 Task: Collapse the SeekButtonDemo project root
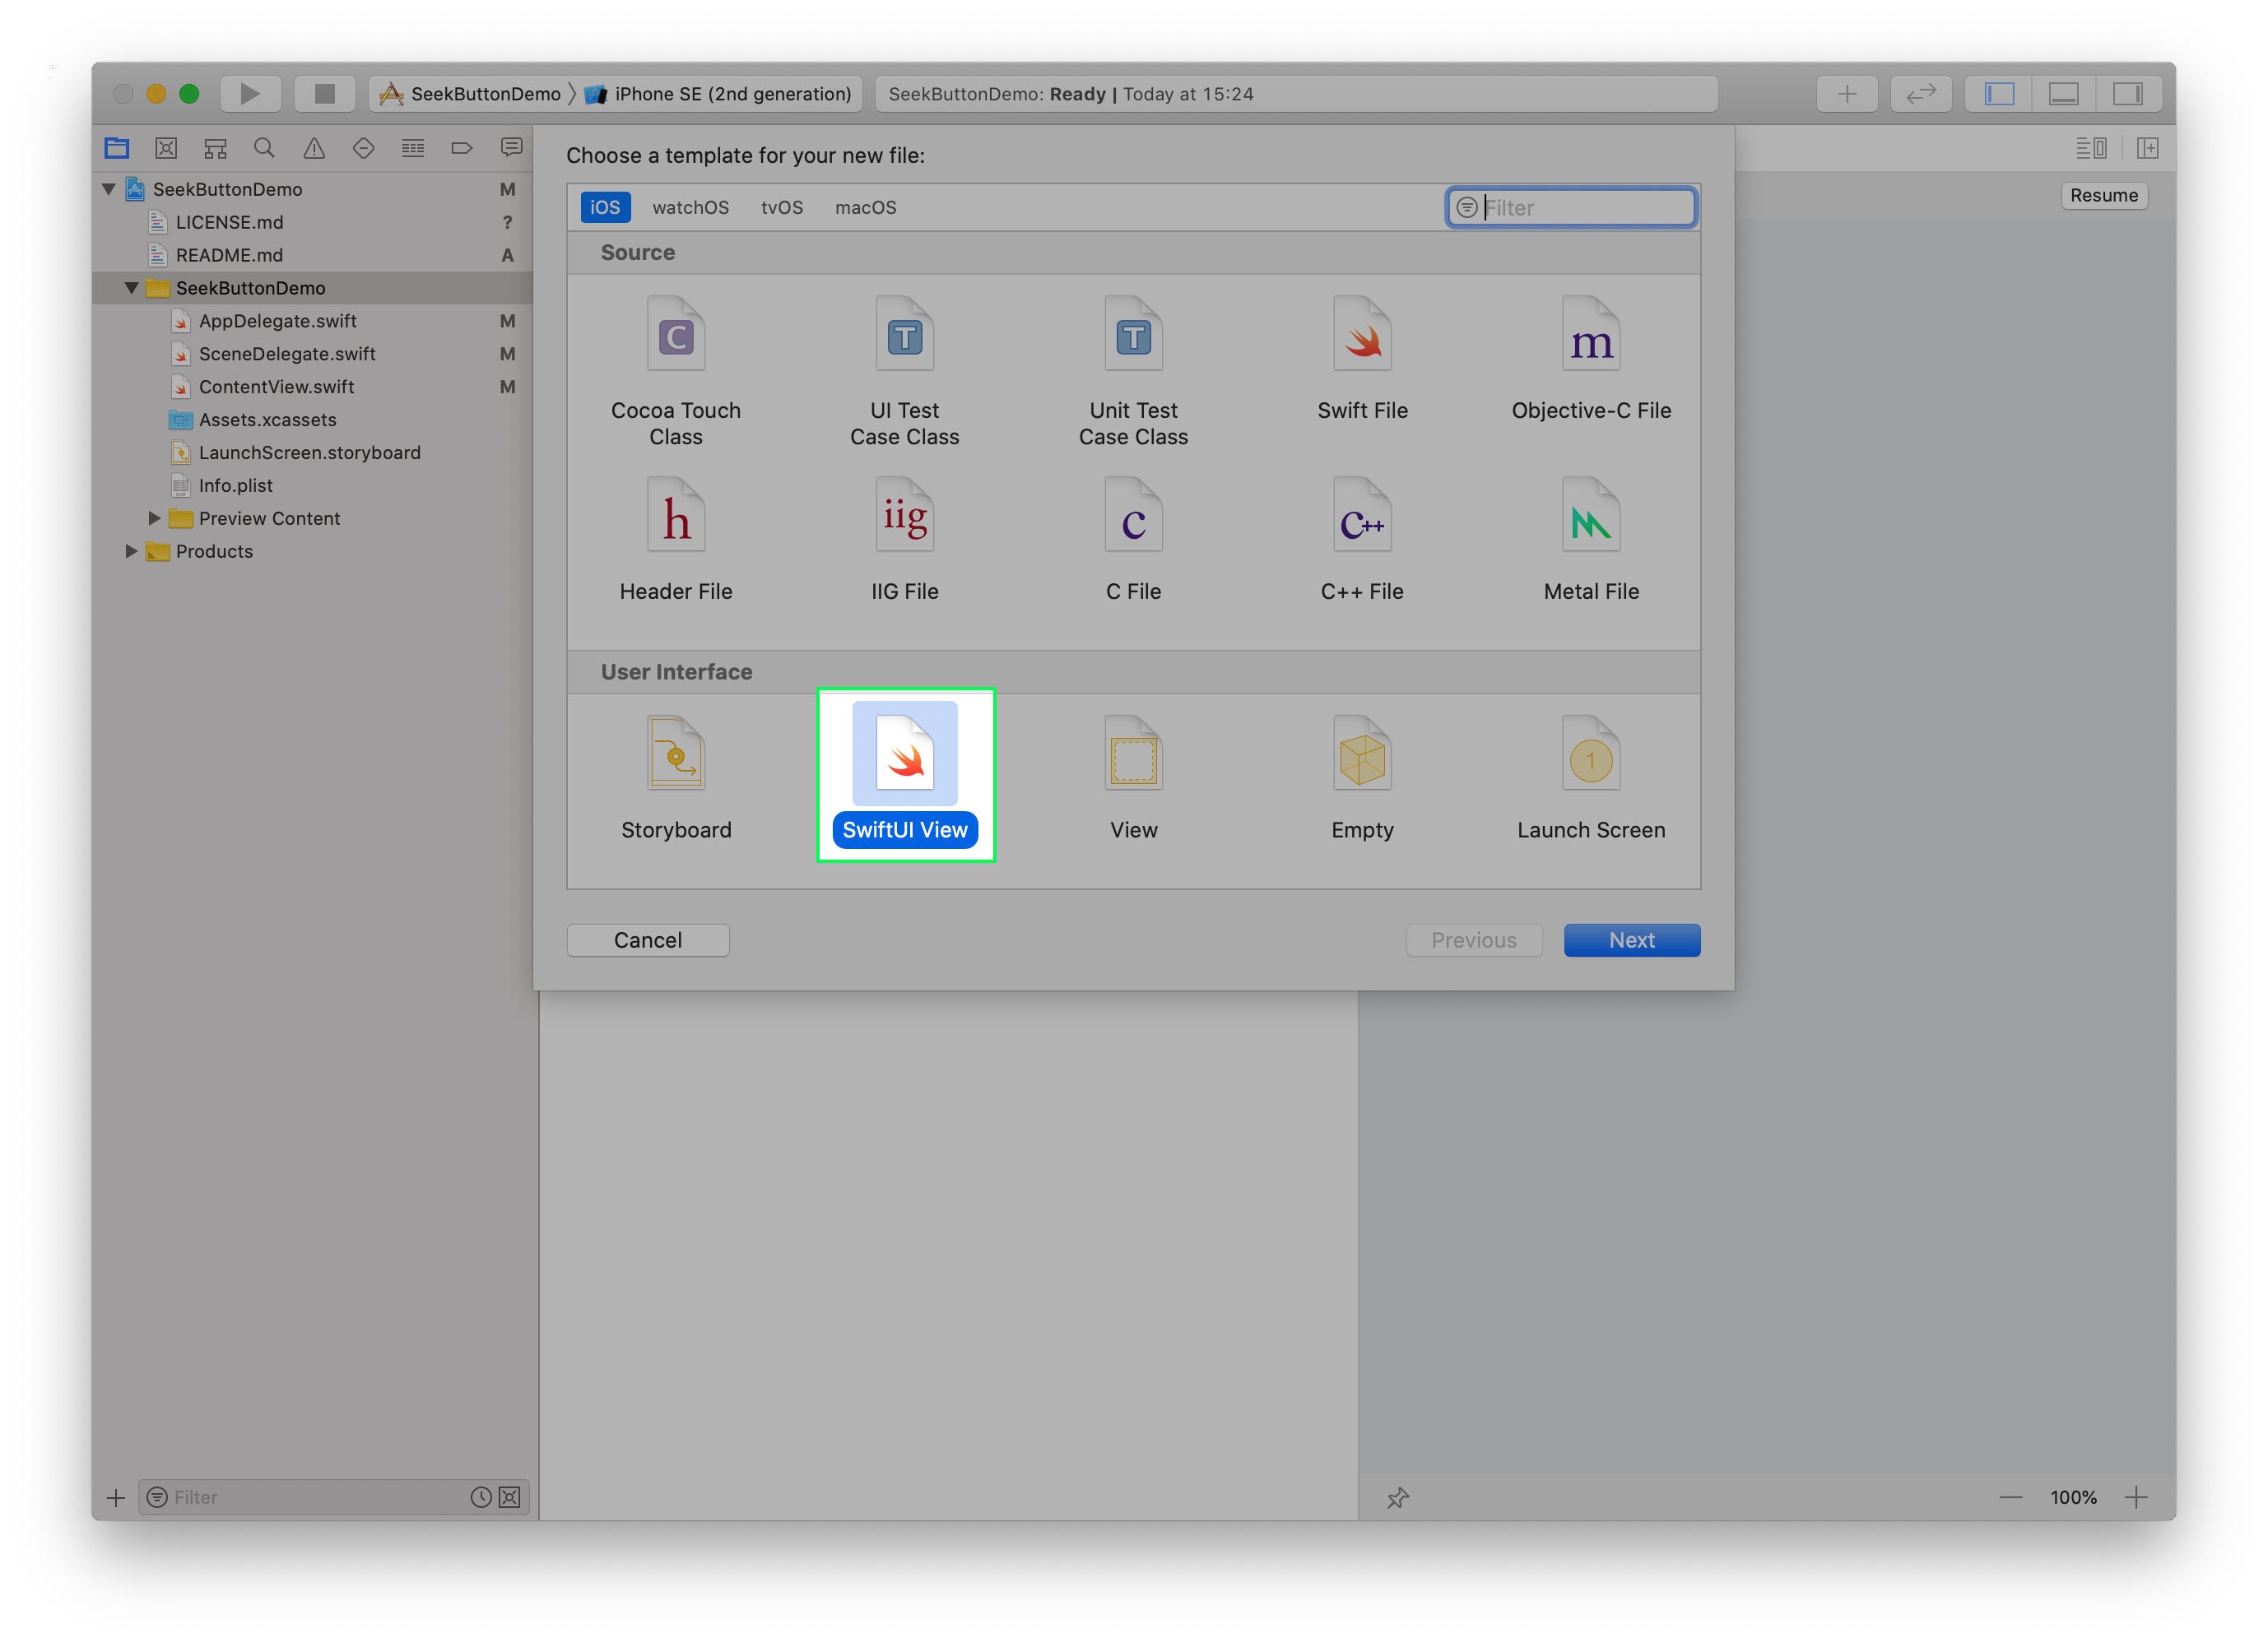click(x=109, y=189)
